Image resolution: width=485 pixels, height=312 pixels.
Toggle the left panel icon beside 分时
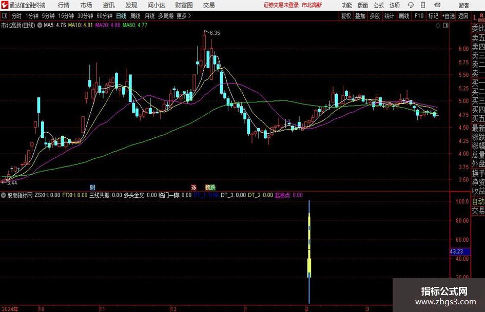pos(5,16)
